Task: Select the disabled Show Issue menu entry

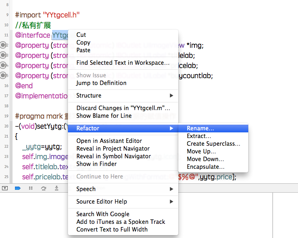Action: click(x=123, y=75)
